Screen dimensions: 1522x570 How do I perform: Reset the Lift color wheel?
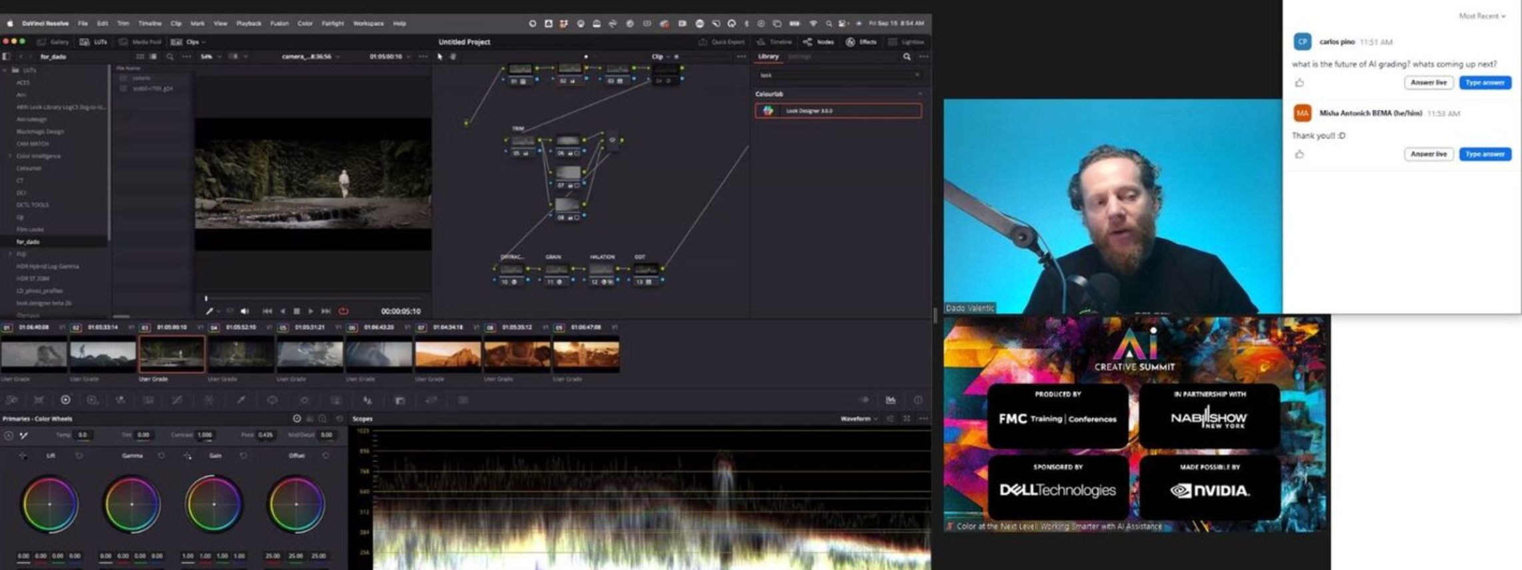(x=79, y=456)
